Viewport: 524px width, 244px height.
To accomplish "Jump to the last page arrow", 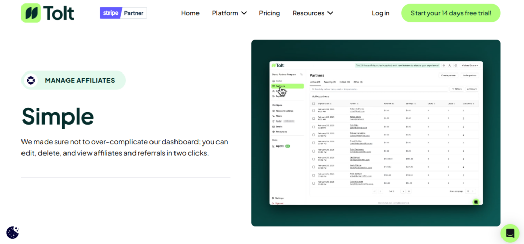I will click(409, 191).
